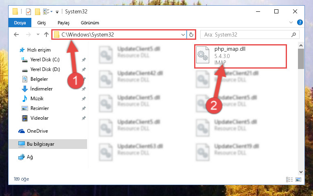Expand the ribbon with the chevron
Image resolution: width=313 pixels, height=196 pixels.
[291, 22]
